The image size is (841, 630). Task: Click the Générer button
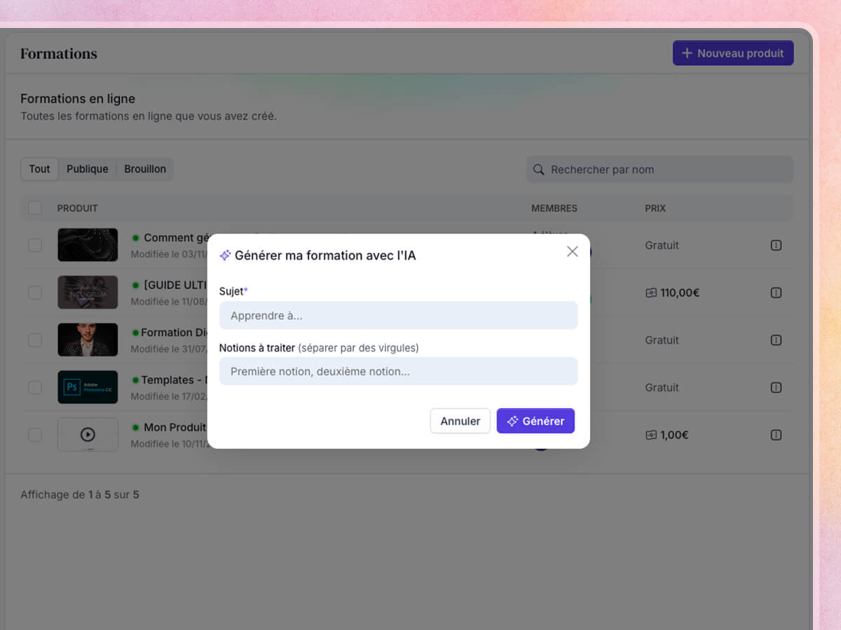click(x=535, y=421)
